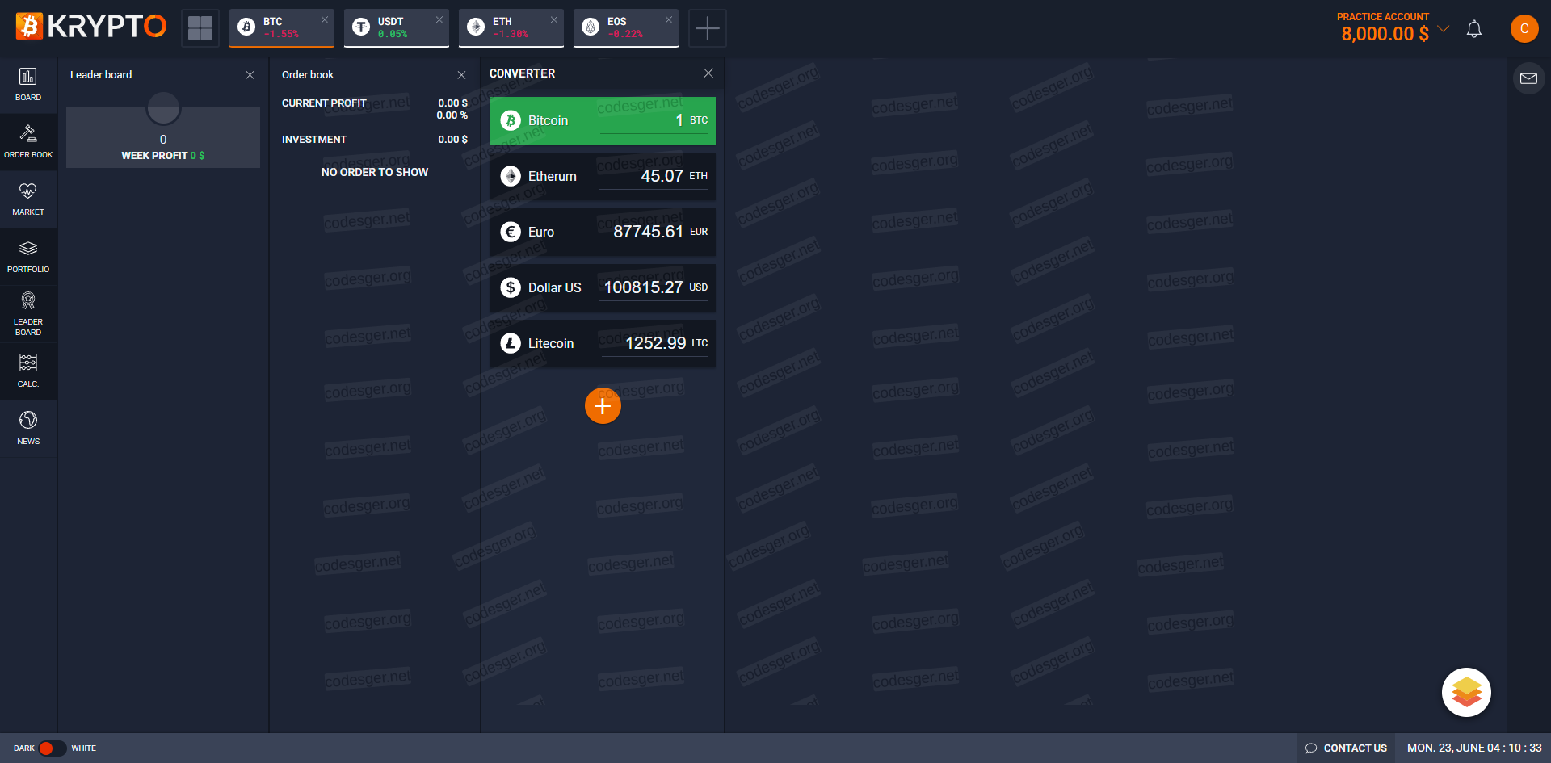1551x763 pixels.
Task: Click the Dark theme label
Action: 24,748
